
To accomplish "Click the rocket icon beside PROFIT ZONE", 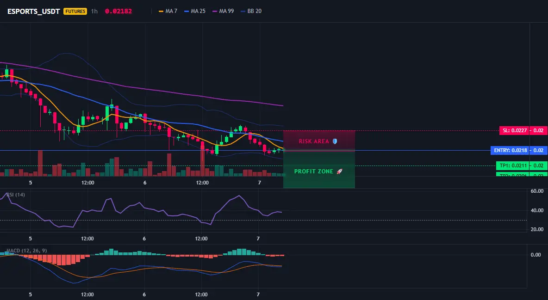I will 339,171.
